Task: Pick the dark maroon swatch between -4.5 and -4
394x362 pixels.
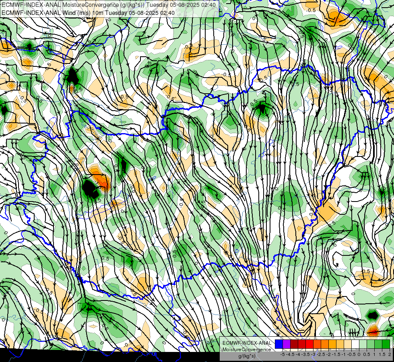Action: [x=294, y=344]
